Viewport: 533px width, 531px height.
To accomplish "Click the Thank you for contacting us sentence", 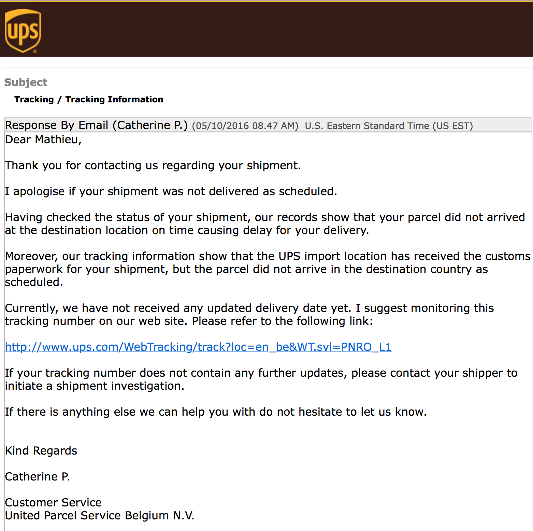I will [153, 166].
